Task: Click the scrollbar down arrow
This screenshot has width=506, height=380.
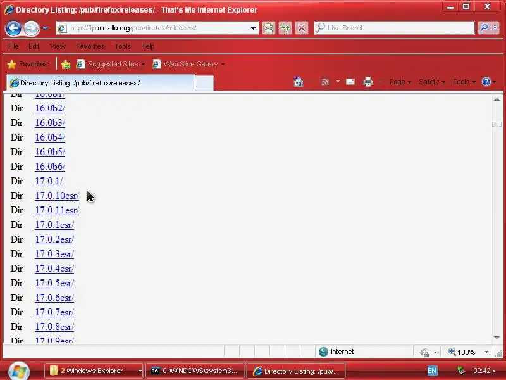Action: 497,338
